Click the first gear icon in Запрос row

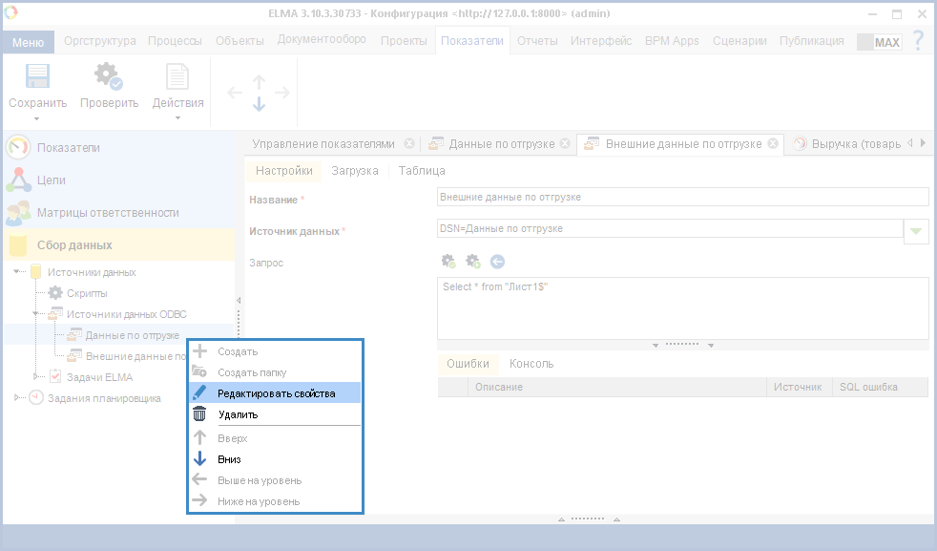[448, 261]
